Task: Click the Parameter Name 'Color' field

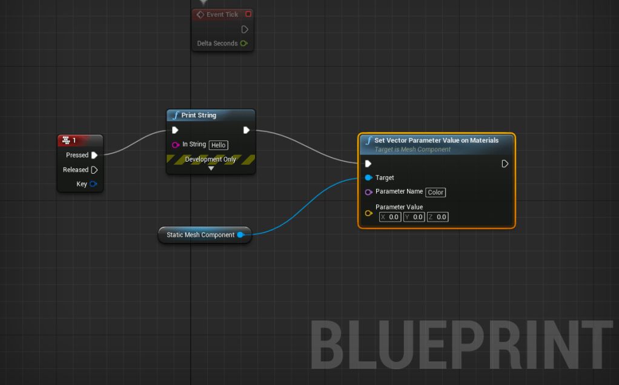Action: tap(435, 192)
